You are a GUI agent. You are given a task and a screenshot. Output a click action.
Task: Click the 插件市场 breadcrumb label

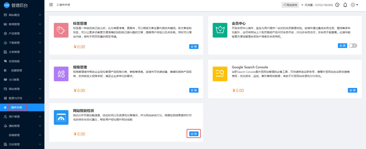click(64, 5)
